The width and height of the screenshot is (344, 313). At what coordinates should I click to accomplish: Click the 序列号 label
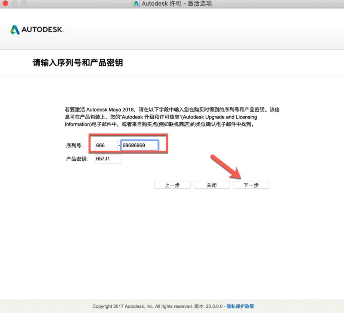pyautogui.click(x=74, y=145)
